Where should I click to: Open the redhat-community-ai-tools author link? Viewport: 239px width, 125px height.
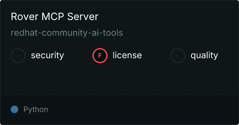67,33
